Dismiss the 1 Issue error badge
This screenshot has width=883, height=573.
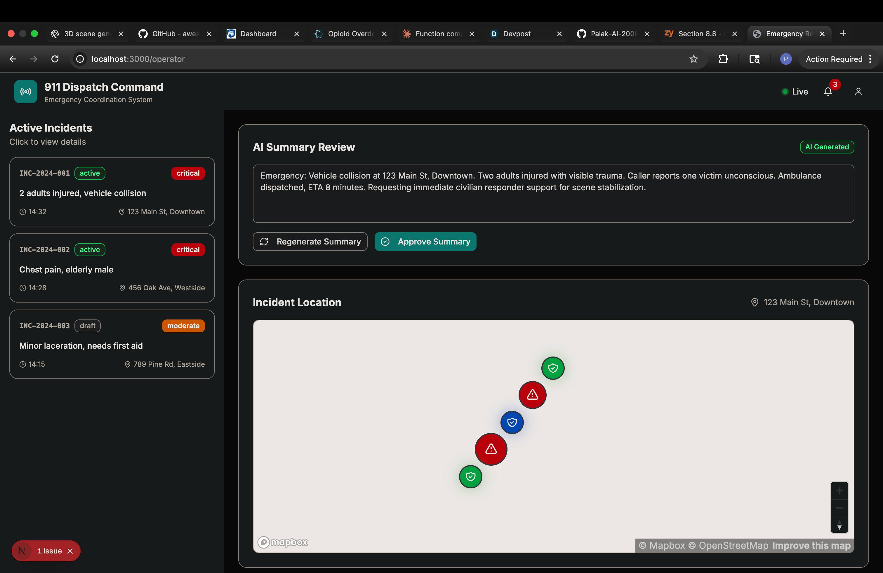tap(70, 551)
